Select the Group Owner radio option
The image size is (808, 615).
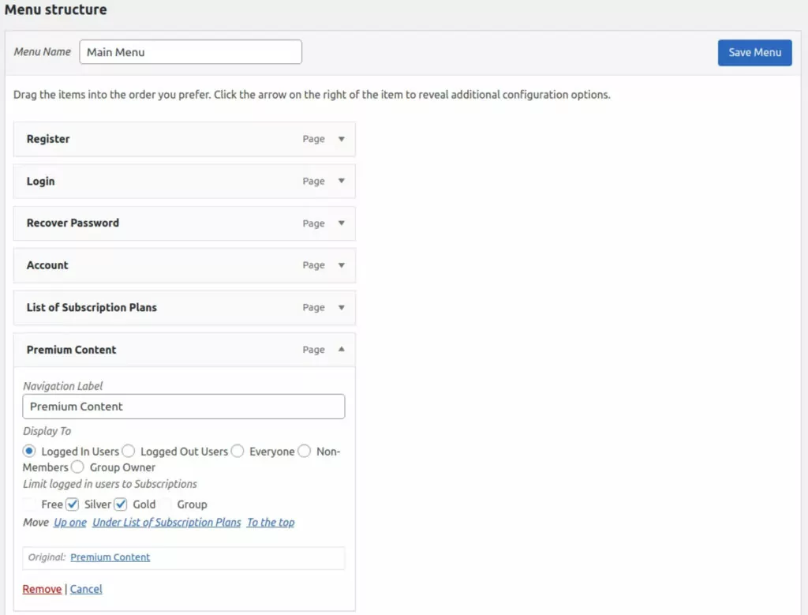[x=77, y=467]
